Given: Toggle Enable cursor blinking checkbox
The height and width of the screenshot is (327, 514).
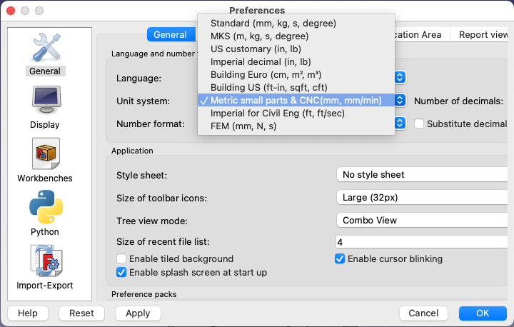Looking at the screenshot, I should pyautogui.click(x=340, y=258).
